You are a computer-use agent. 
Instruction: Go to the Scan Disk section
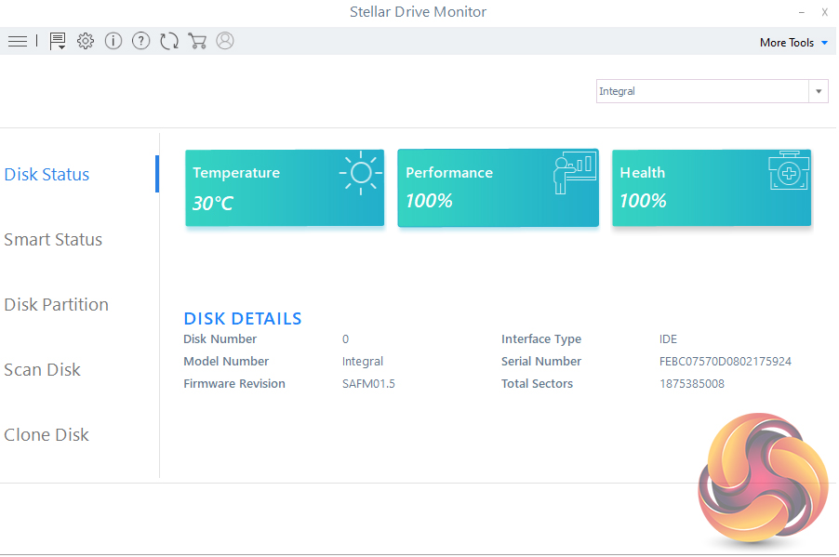[43, 370]
